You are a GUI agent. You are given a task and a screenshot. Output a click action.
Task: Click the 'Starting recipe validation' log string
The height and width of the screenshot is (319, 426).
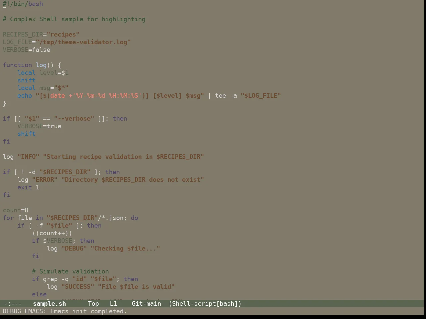(123, 157)
